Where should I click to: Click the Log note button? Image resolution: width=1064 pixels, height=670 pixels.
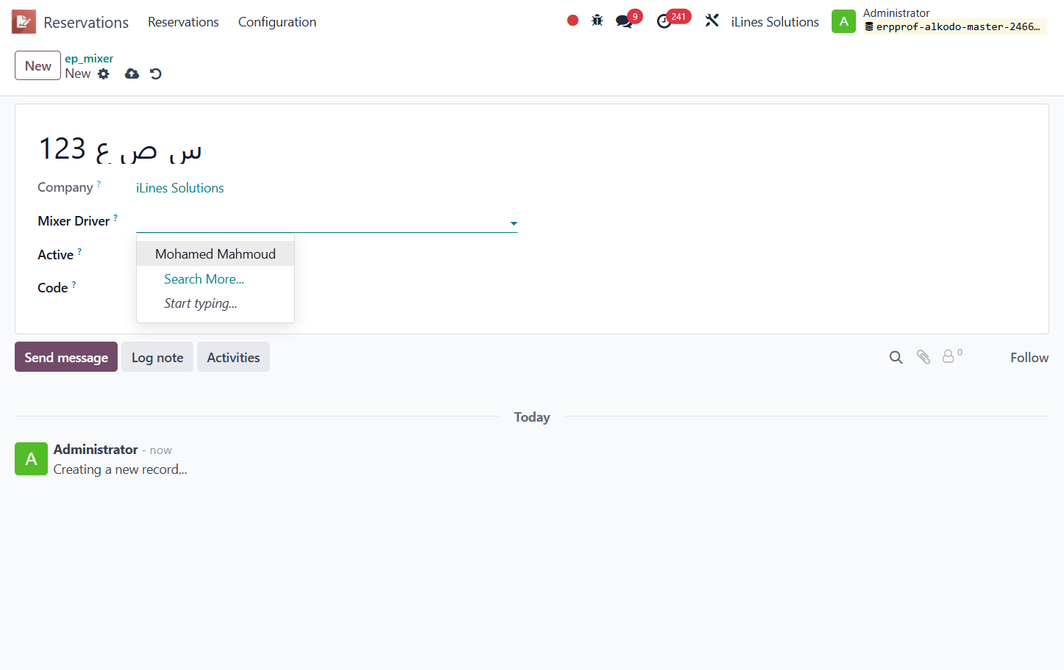pos(157,357)
